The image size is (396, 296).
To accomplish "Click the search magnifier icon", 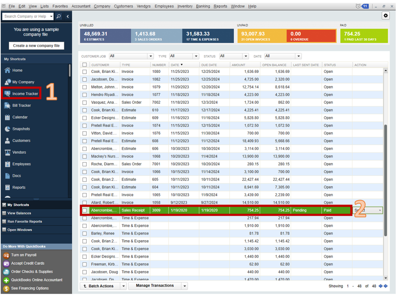I will click(x=59, y=16).
